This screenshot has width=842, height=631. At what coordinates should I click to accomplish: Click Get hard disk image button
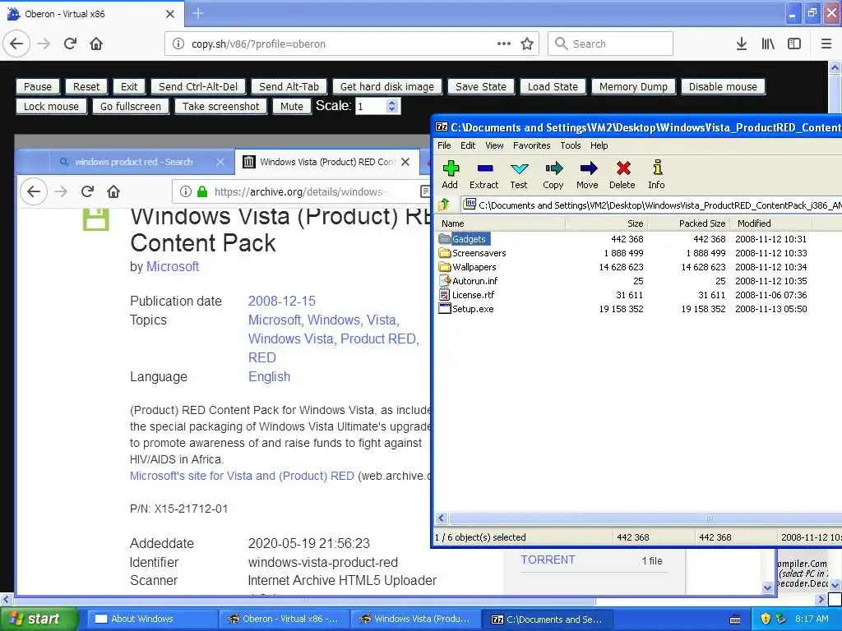(387, 86)
